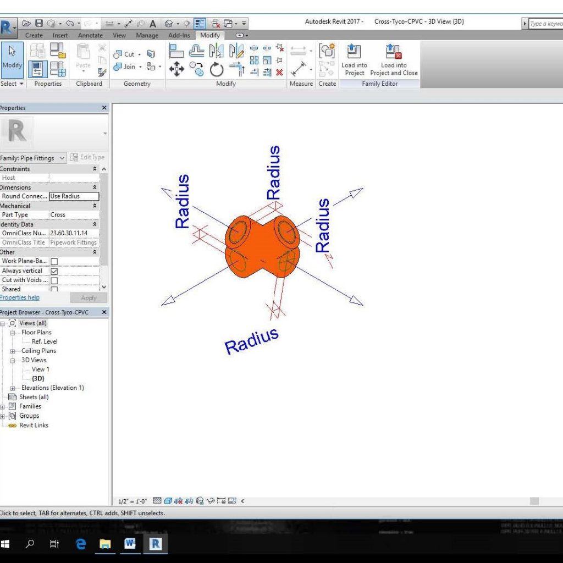
Task: Switch to the Annotate ribbon tab
Action: (x=90, y=35)
